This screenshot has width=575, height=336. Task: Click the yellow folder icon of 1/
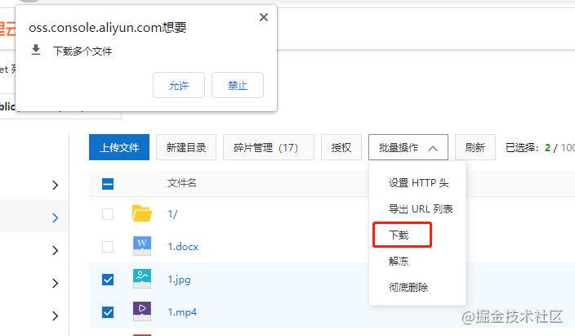tap(142, 213)
